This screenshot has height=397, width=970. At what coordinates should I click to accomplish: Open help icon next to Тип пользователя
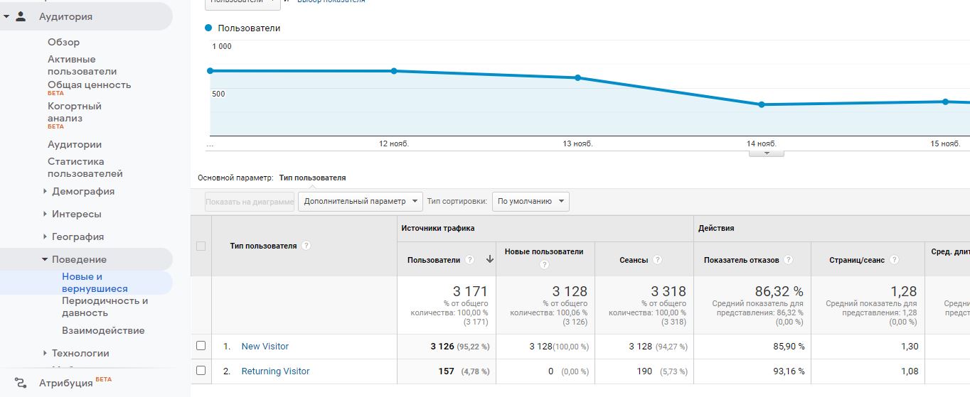coord(306,246)
